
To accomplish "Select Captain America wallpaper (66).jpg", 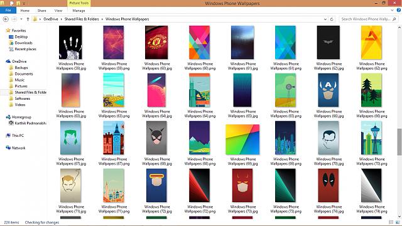I will [328, 90].
